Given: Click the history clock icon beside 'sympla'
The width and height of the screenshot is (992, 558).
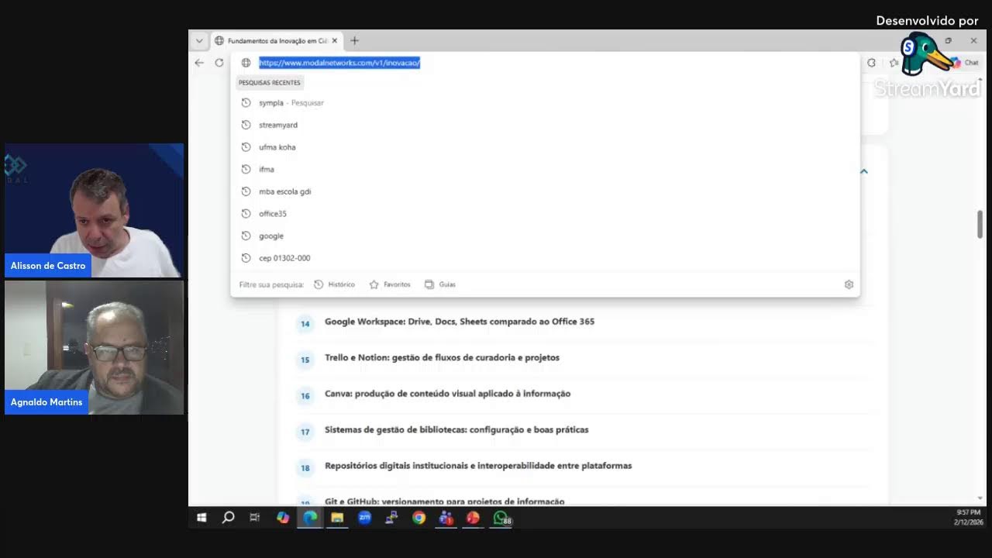Looking at the screenshot, I should click(246, 102).
